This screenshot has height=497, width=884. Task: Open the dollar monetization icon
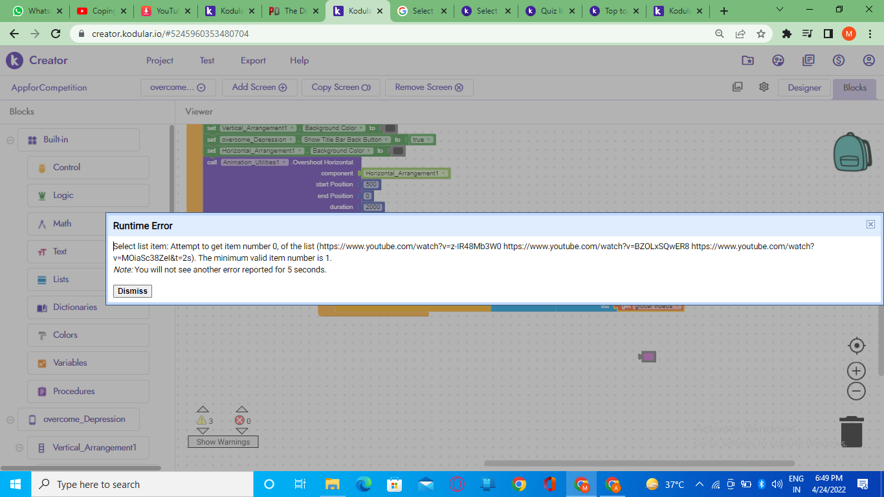(839, 60)
